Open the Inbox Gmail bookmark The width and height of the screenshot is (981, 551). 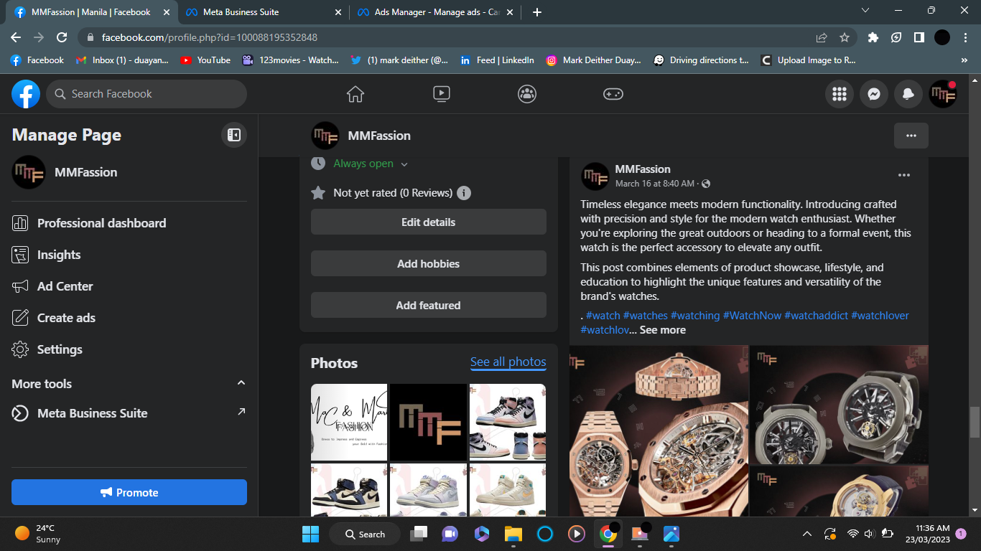point(122,60)
